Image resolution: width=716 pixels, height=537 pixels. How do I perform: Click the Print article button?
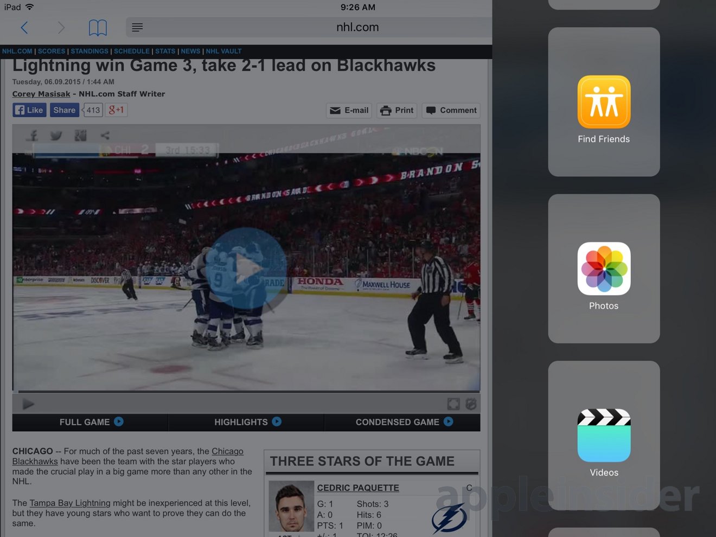pyautogui.click(x=397, y=111)
